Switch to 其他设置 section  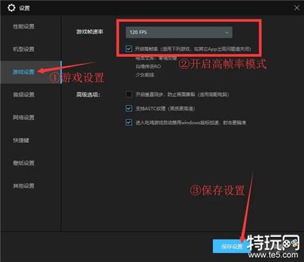24,186
